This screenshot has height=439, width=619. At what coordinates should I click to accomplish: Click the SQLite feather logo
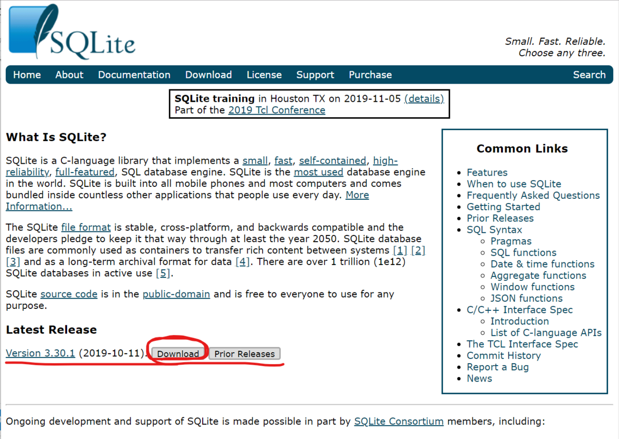point(72,31)
